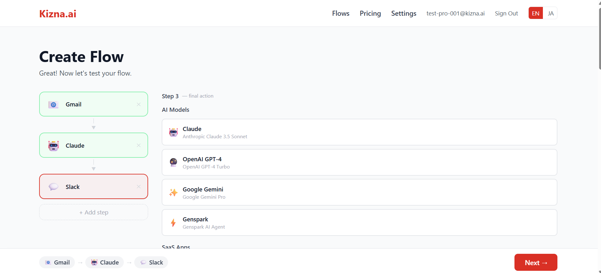The width and height of the screenshot is (601, 273).
Task: Click the OpenAI GPT-4 crystal ball icon
Action: (173, 162)
